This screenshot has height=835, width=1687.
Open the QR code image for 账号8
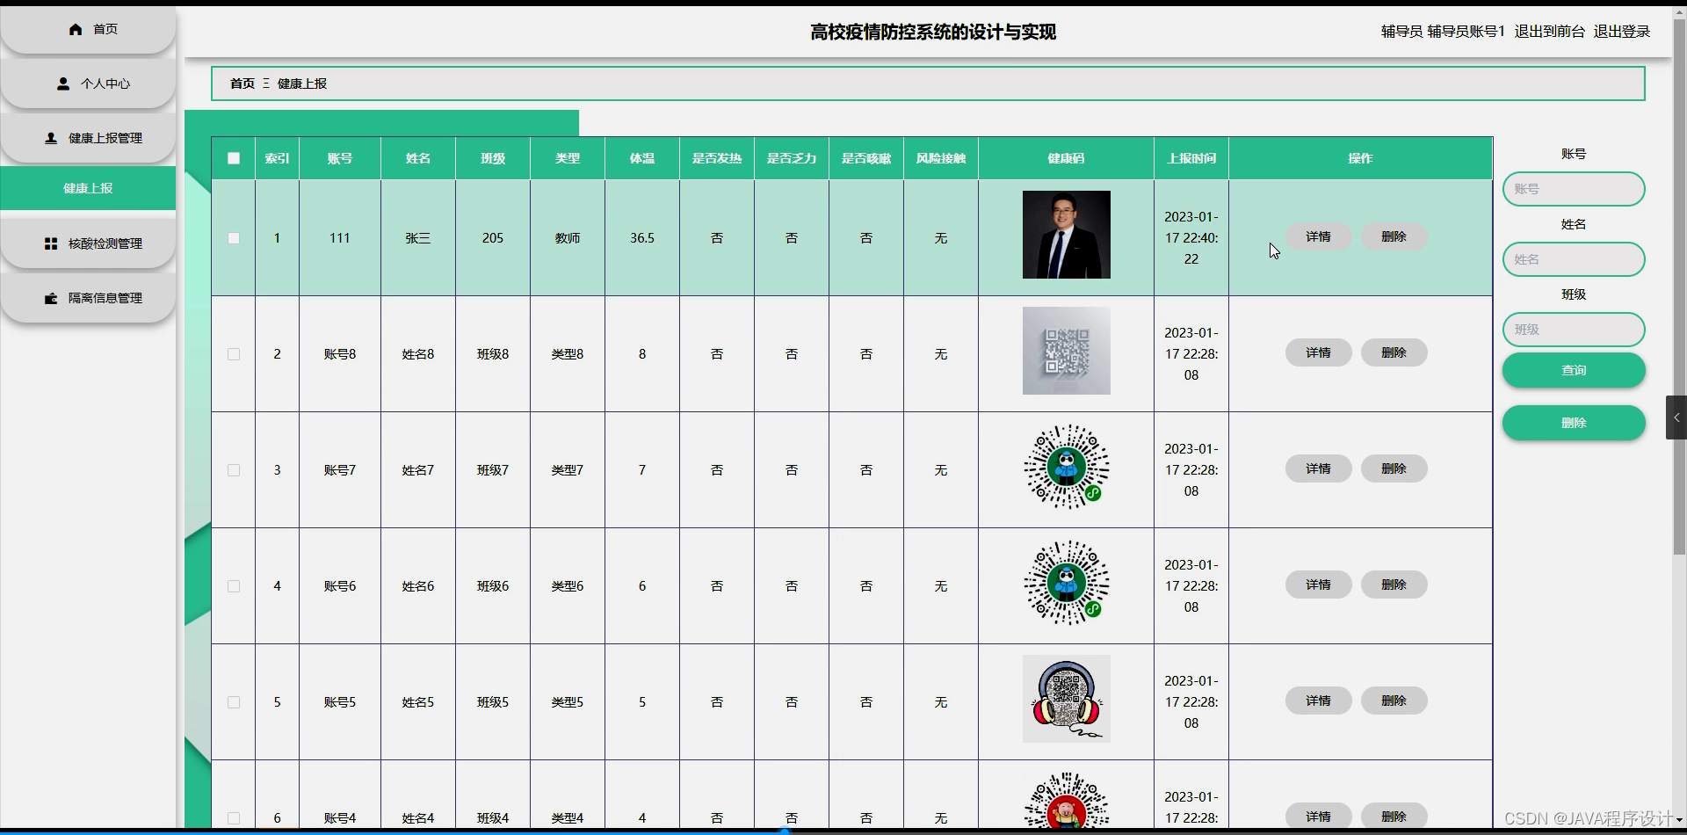pyautogui.click(x=1066, y=351)
